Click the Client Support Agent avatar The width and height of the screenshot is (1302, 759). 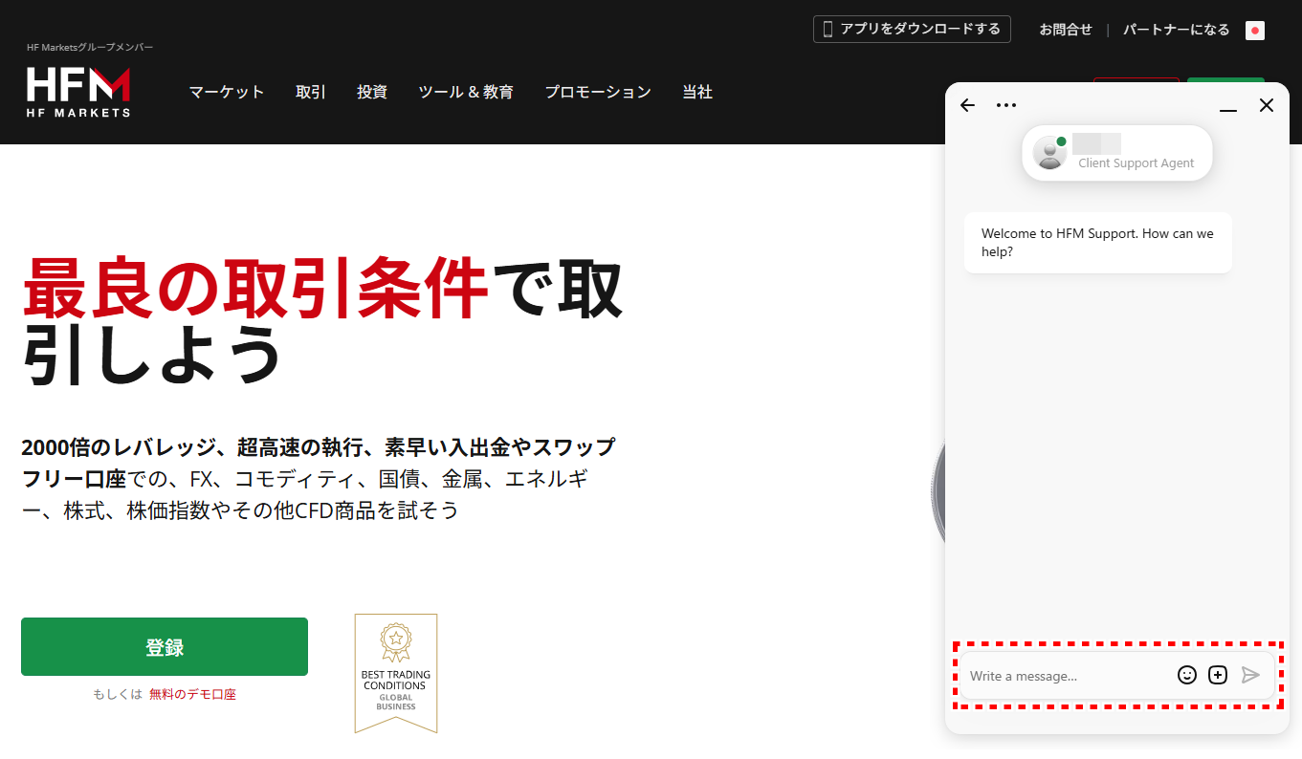pyautogui.click(x=1050, y=153)
